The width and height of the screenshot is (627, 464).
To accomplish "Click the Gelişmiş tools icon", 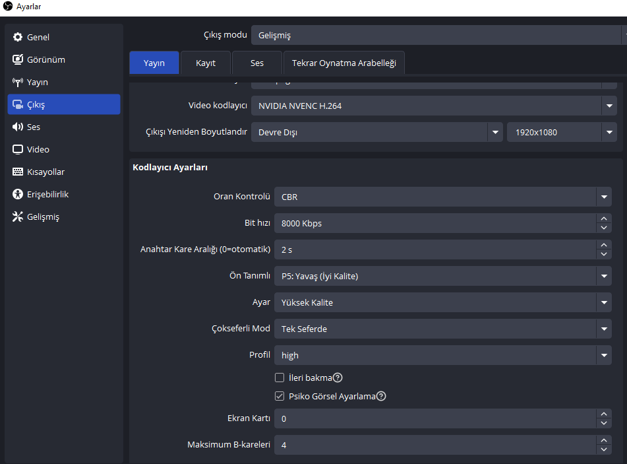I will click(18, 217).
